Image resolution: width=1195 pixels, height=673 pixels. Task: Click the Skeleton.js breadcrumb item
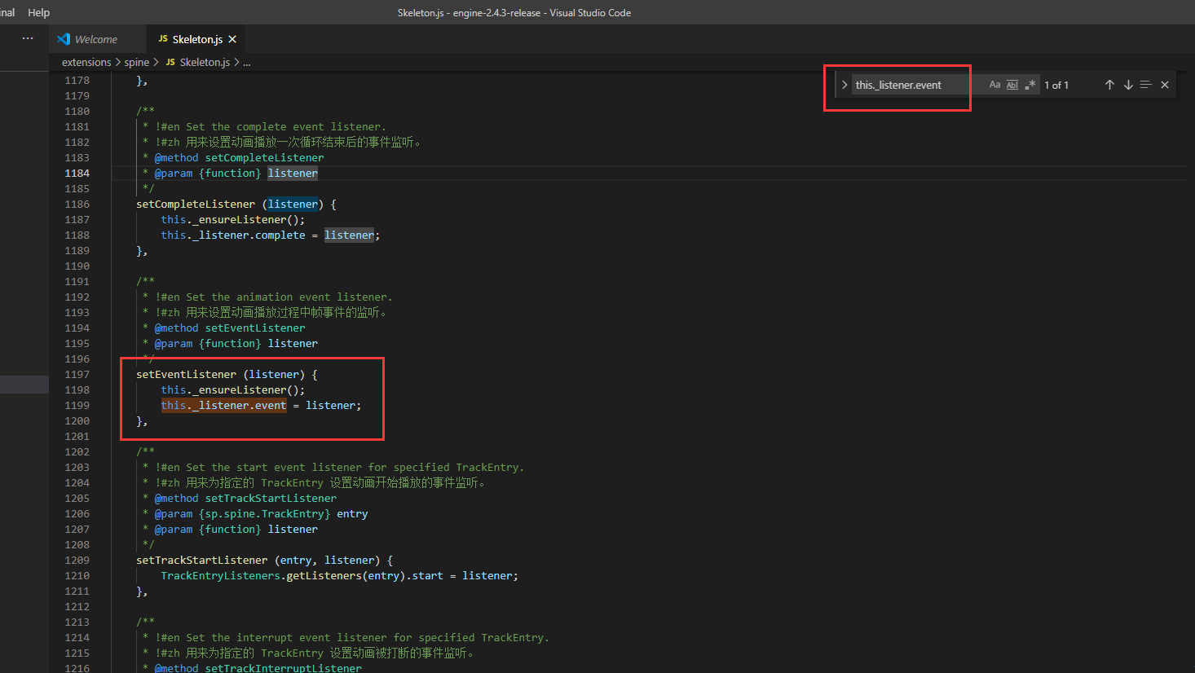tap(205, 62)
